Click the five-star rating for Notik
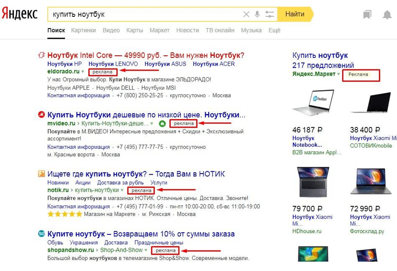The height and width of the screenshot is (271, 397). pyautogui.click(x=65, y=214)
